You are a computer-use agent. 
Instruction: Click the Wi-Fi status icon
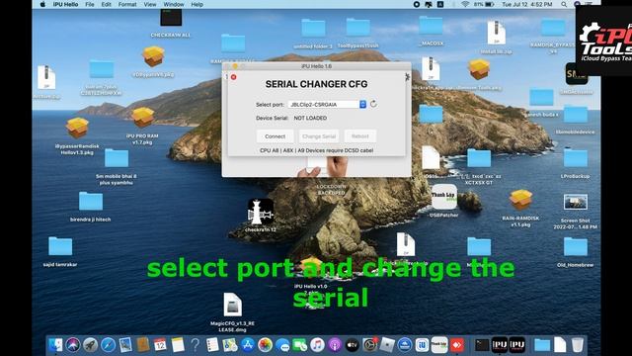pos(465,4)
